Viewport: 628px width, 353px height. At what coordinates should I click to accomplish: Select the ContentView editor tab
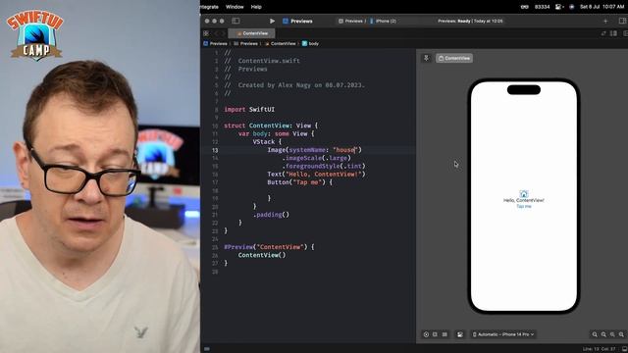point(252,33)
